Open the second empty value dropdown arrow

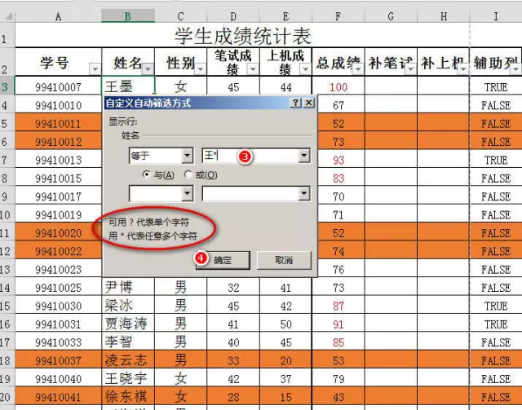[304, 194]
